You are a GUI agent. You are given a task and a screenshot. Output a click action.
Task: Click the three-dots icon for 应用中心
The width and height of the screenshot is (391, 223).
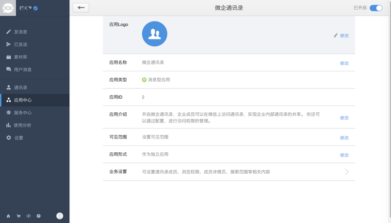(8, 100)
